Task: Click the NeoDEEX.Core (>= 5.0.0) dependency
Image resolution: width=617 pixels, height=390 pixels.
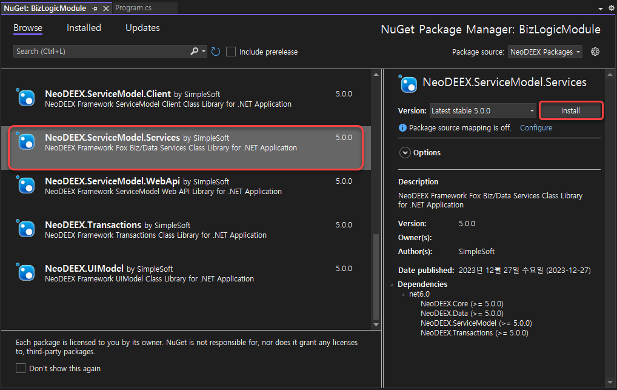Action: [462, 304]
